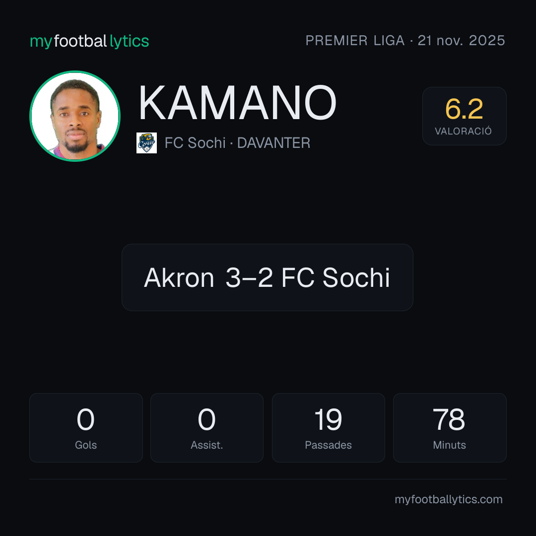Click the 6.2 Valoració rating card
The width and height of the screenshot is (536, 536).
pos(464,116)
